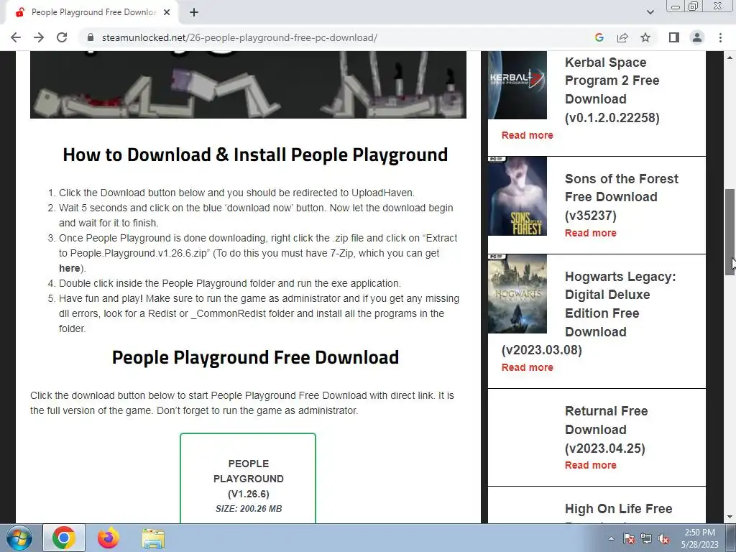Read more about Returnal
This screenshot has width=736, height=552.
point(591,465)
